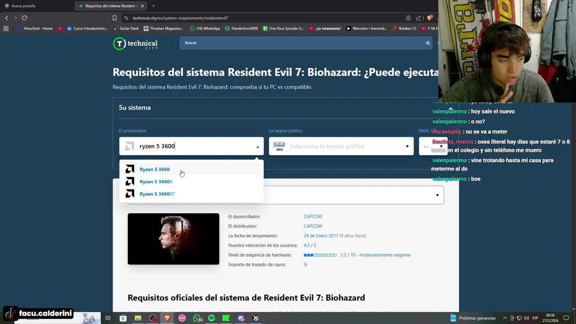Close the Requisitos del sistema tab

143,6
